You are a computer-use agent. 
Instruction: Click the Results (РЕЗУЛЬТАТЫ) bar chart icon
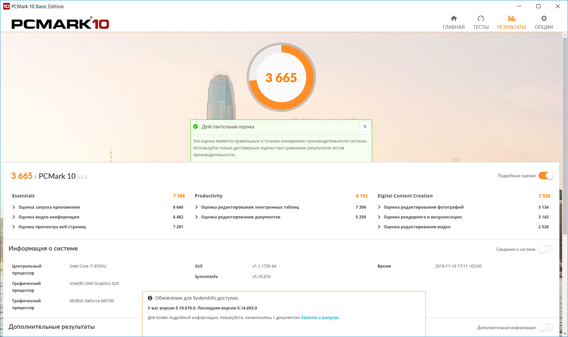[511, 19]
